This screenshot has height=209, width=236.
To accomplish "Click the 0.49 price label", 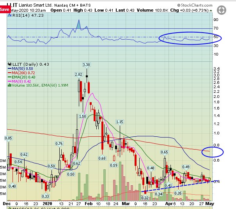I will tap(186, 167).
